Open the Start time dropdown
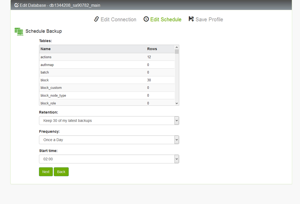300x204 pixels. (x=109, y=159)
